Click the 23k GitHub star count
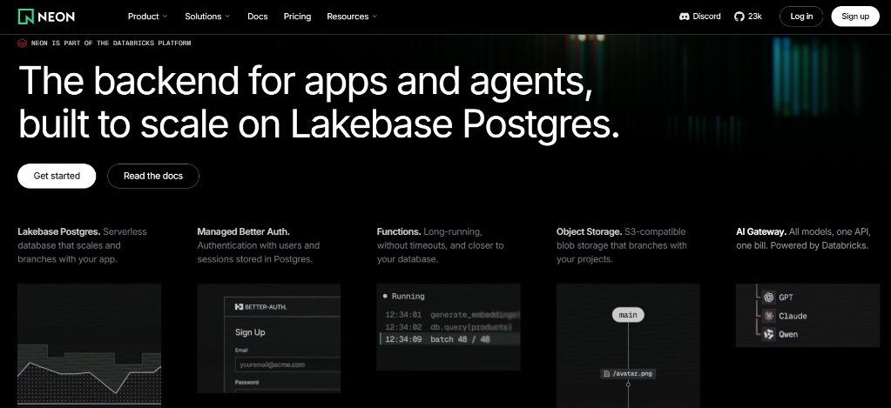The image size is (891, 408). (x=754, y=17)
